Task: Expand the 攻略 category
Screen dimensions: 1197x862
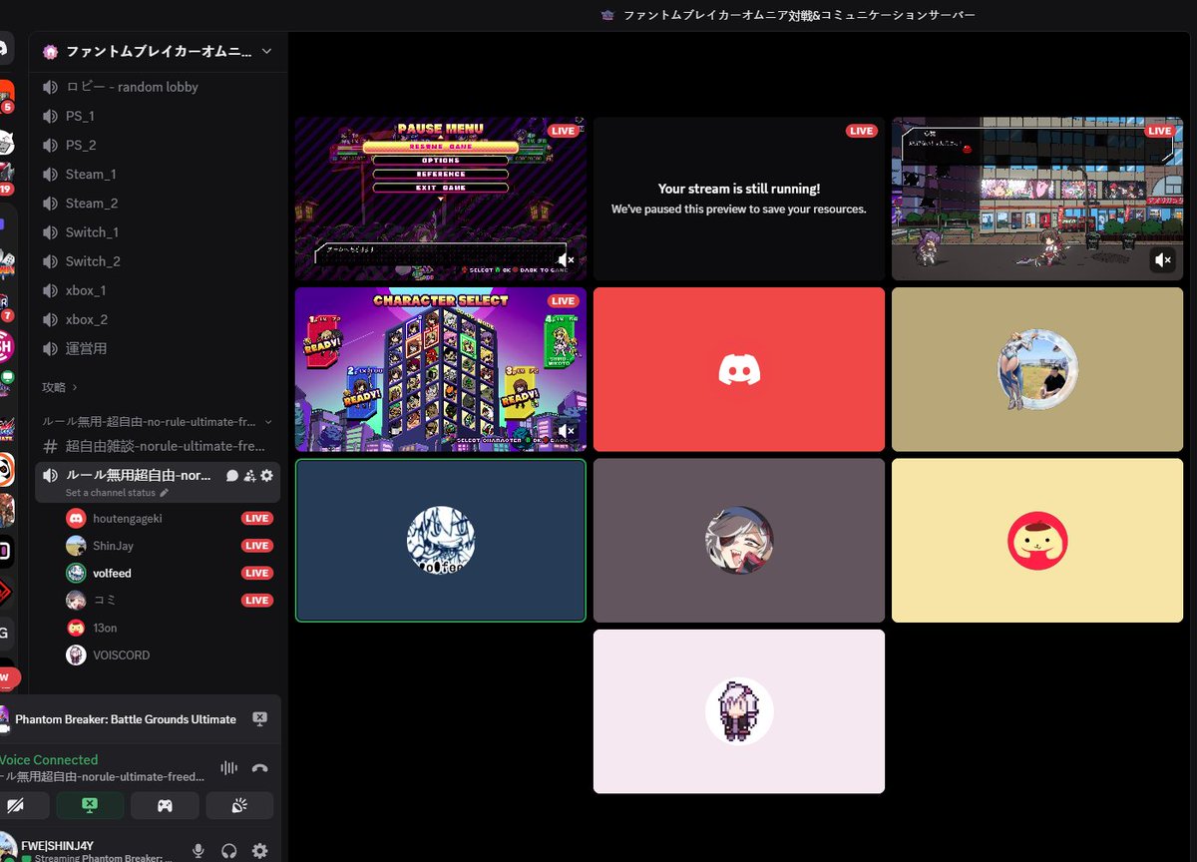Action: click(x=60, y=386)
